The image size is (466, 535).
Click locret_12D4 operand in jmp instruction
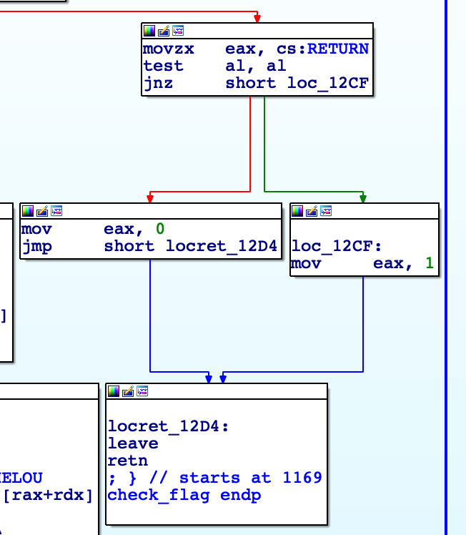pos(222,246)
